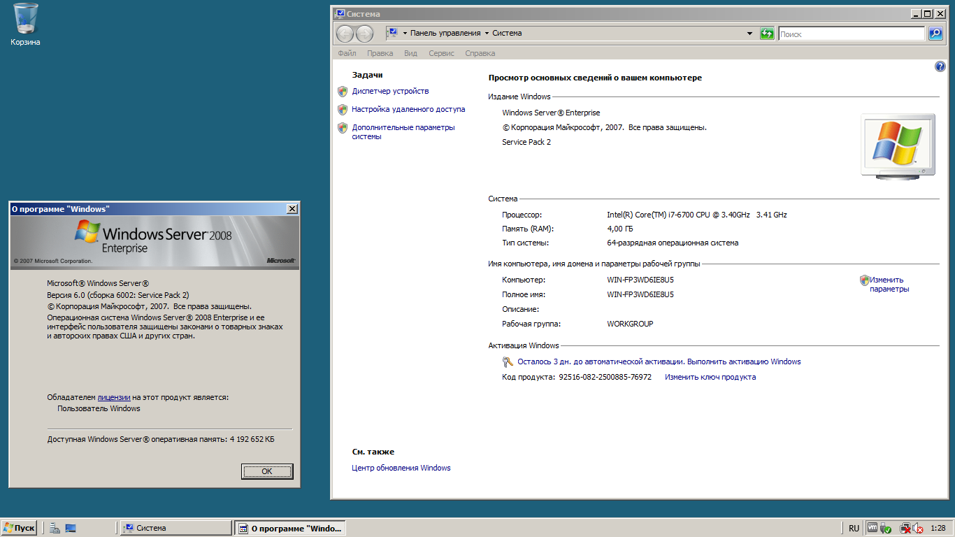Click the computer icon in address bar
Image resolution: width=955 pixels, height=537 pixels.
click(393, 33)
